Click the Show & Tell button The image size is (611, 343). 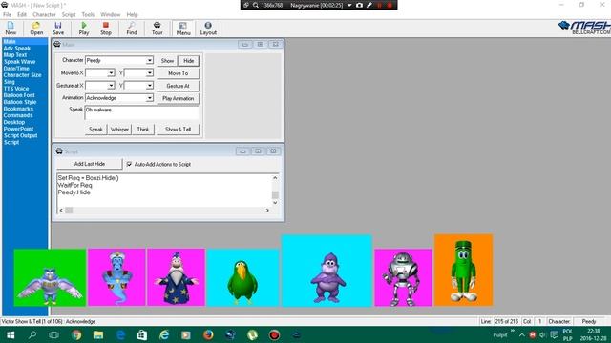[x=179, y=130]
